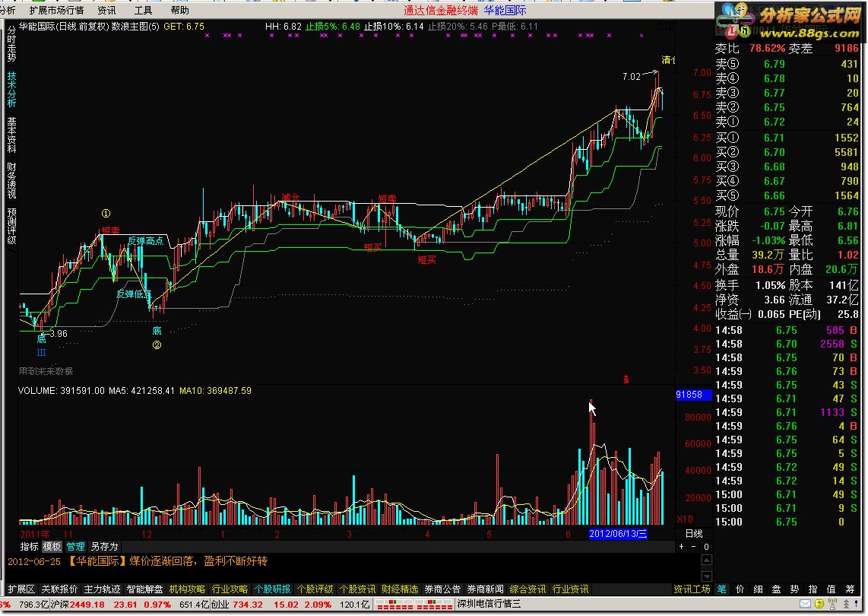Select the 细 tab in quote panel
This screenshot has width=868, height=616.
click(x=759, y=589)
